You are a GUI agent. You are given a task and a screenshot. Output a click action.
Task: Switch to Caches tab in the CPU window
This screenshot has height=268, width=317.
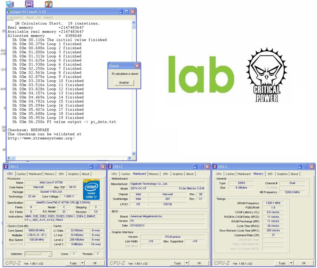(21, 174)
